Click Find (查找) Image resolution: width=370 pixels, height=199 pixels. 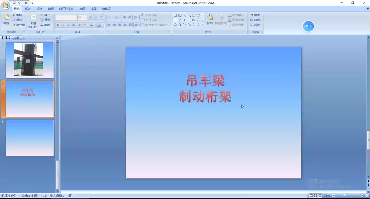(x=255, y=15)
